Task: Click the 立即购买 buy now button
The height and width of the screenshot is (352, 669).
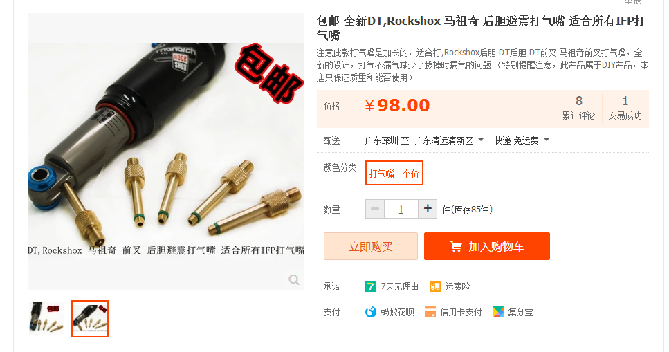Action: pos(370,246)
